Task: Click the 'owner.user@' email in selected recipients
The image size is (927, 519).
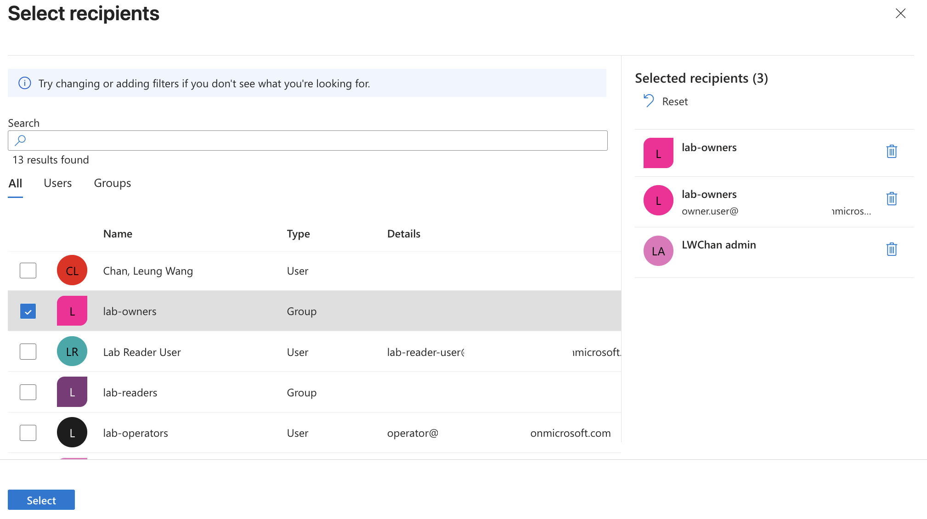Action: click(x=710, y=211)
